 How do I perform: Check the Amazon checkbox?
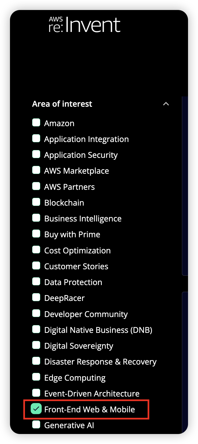[x=36, y=123]
